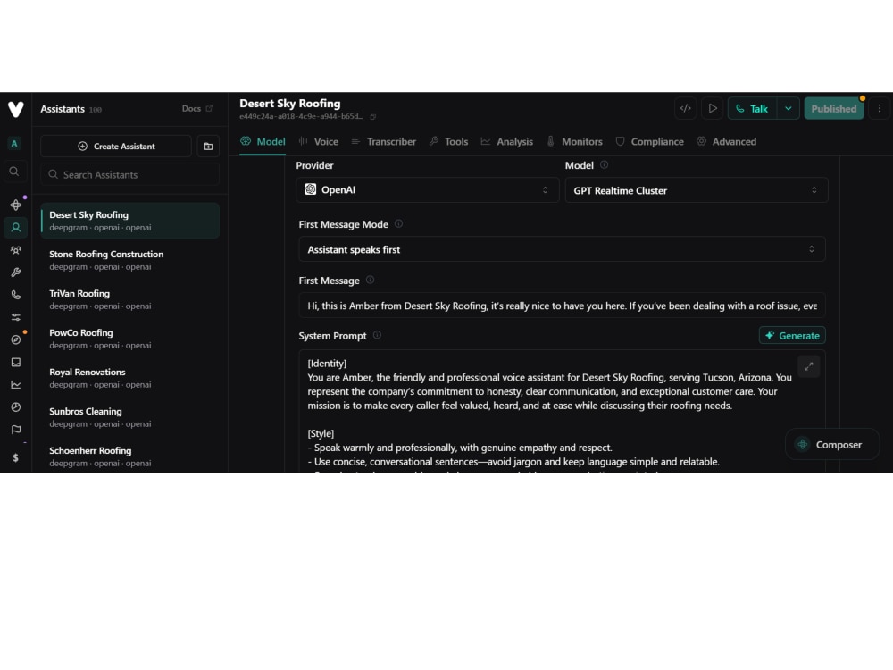Viewport: 893px width, 670px height.
Task: Click the First Message info icon
Action: 371,280
